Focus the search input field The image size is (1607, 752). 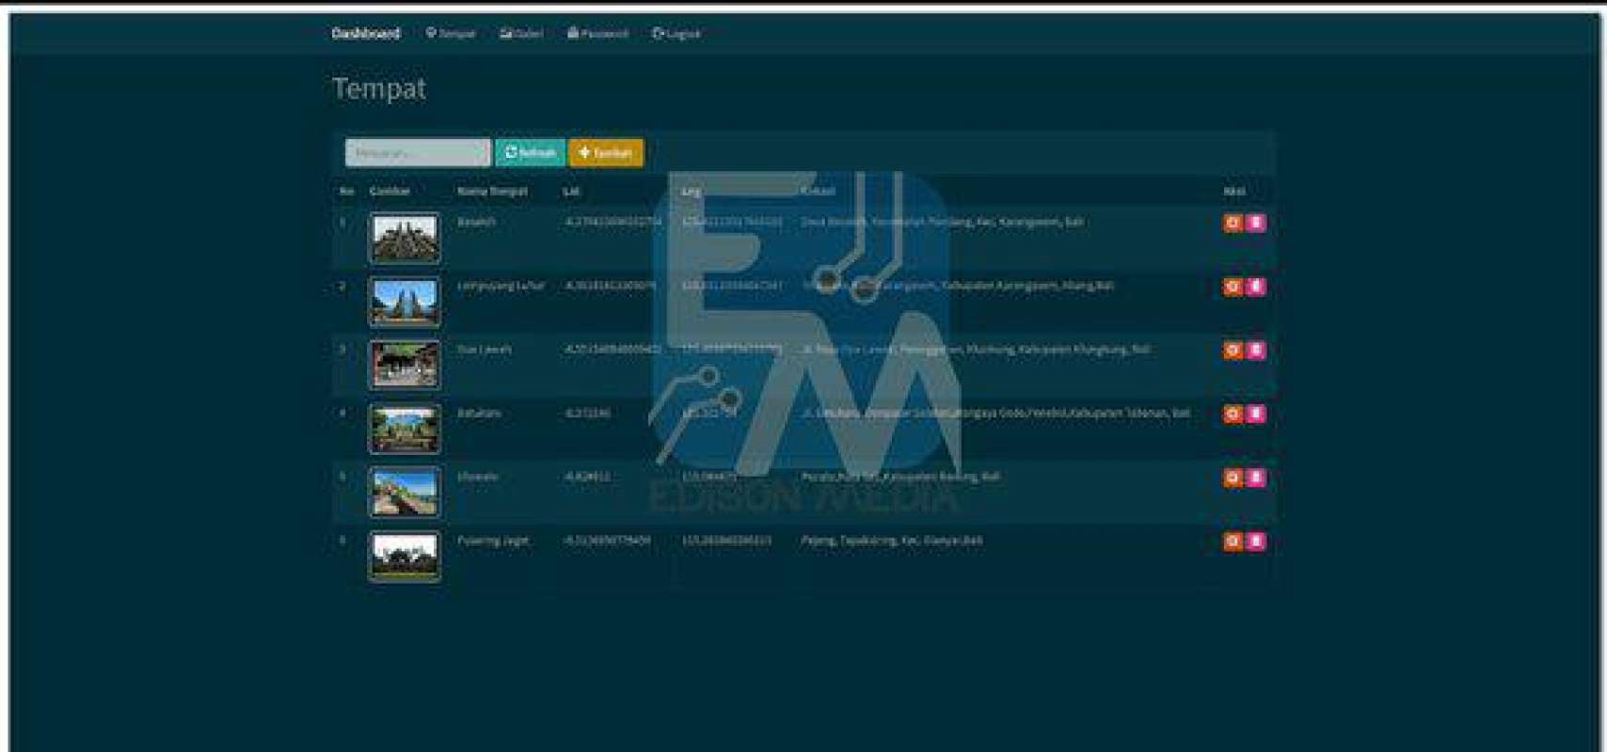click(x=417, y=152)
